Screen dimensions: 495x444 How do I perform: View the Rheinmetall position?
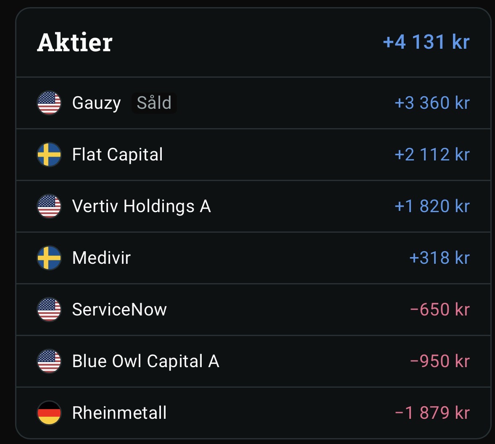253,413
